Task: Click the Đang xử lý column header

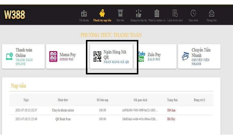Action: [200, 100]
